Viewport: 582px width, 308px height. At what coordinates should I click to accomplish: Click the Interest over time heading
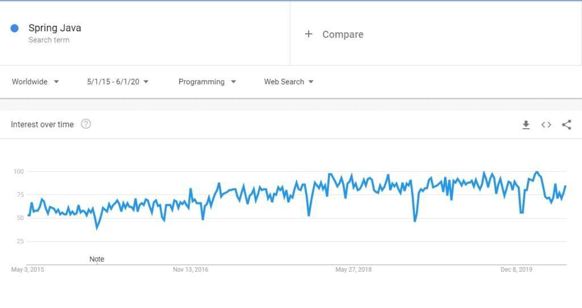coord(42,125)
